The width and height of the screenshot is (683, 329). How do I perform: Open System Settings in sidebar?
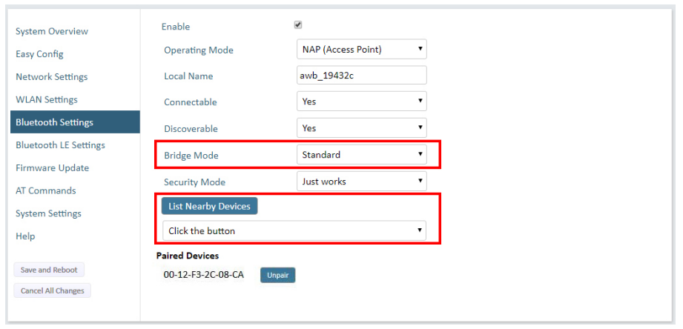[49, 213]
